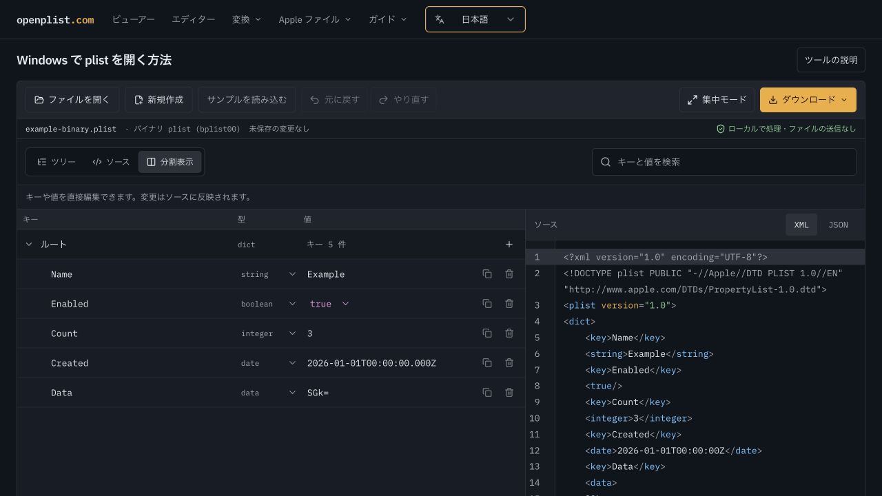The height and width of the screenshot is (496, 882).
Task: Delete the Enabled row
Action: point(509,304)
